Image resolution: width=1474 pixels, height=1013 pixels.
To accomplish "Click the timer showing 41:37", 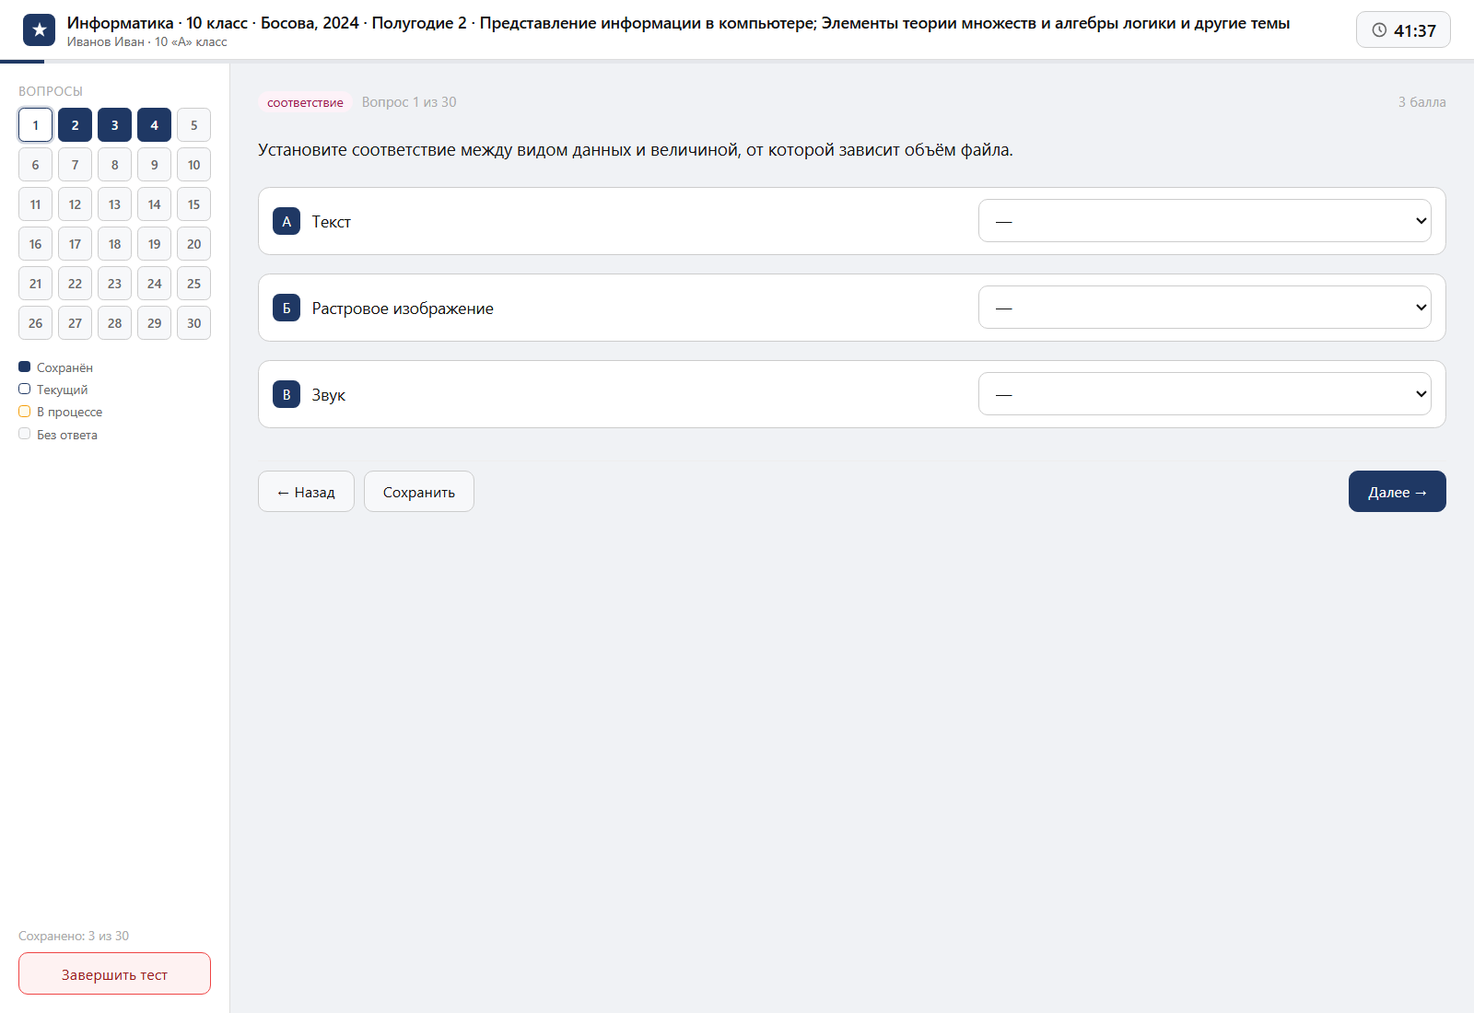I will (x=1403, y=30).
